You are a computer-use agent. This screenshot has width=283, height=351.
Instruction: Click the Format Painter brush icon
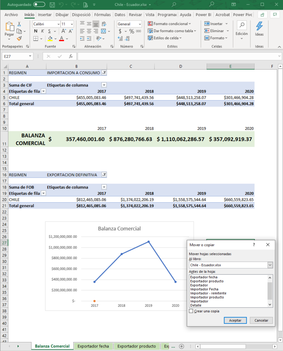19,38
